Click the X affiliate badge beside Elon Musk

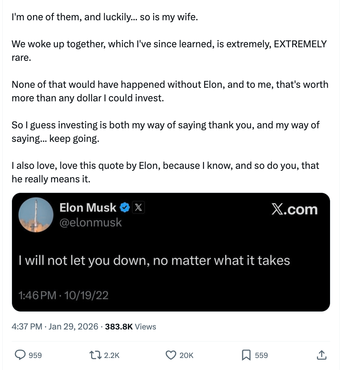click(138, 207)
